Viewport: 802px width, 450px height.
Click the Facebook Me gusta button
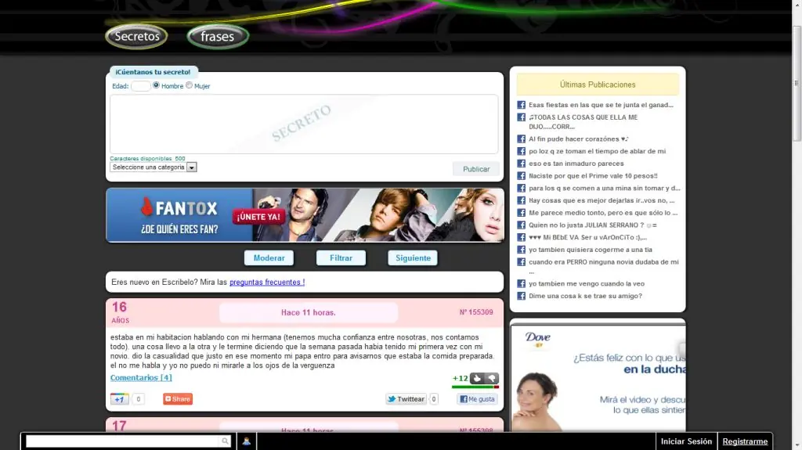pos(477,399)
